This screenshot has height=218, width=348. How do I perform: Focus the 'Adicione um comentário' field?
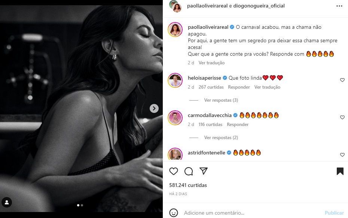(x=251, y=213)
